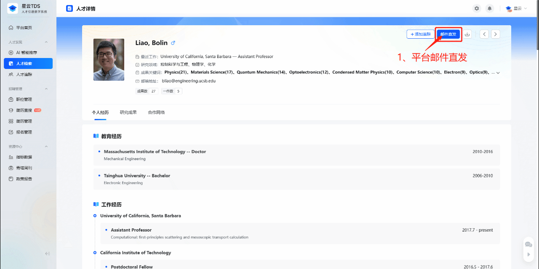Screen dimensions: 539x269
Task: Click the document icon beside 人才详情 title
Action: pos(69,8)
